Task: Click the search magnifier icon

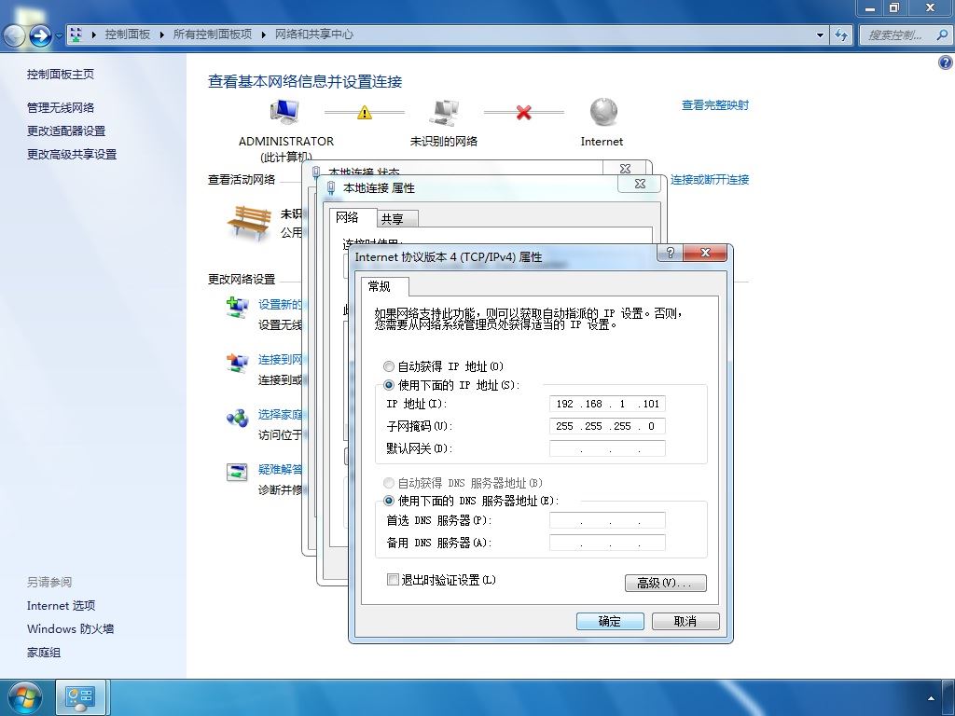Action: pyautogui.click(x=942, y=34)
